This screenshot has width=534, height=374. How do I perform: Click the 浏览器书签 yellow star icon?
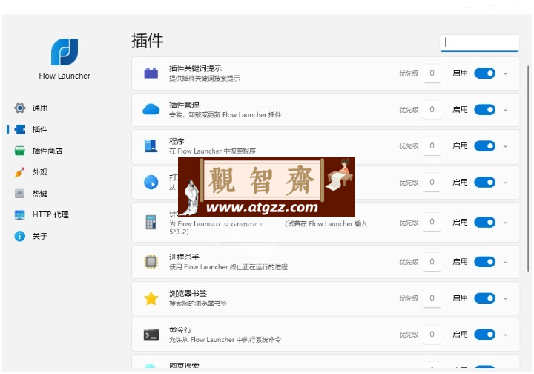[x=151, y=298]
